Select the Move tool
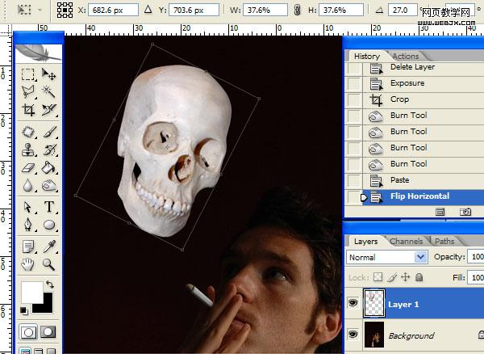484x354 pixels. [48, 74]
